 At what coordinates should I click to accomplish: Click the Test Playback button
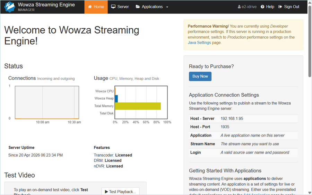tap(121, 192)
